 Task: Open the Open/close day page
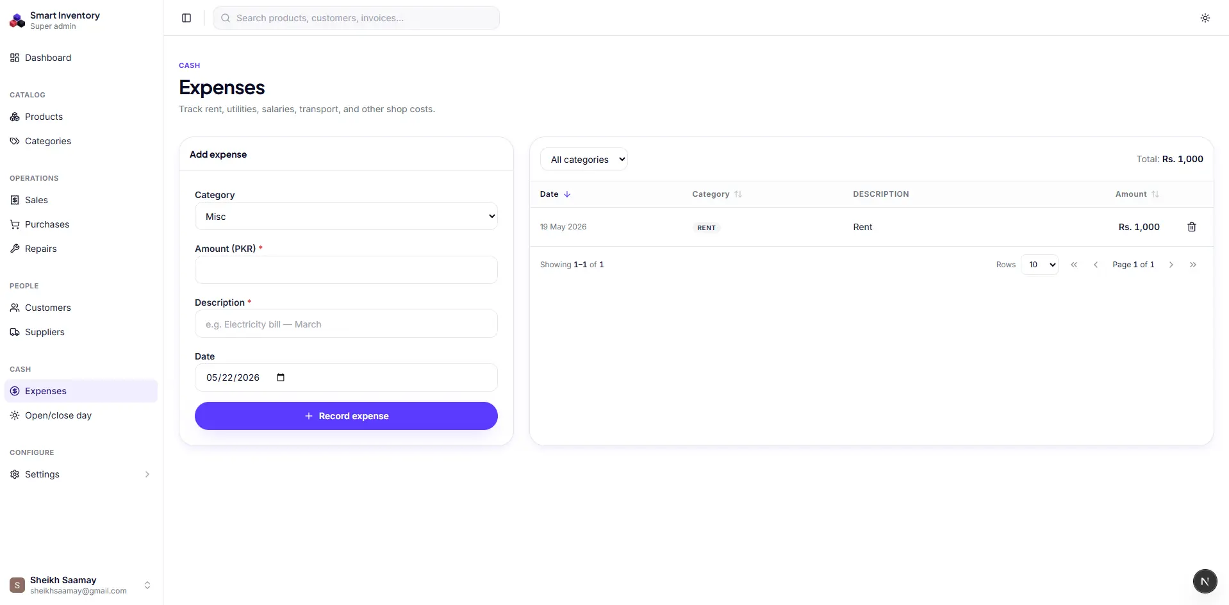coord(81,415)
